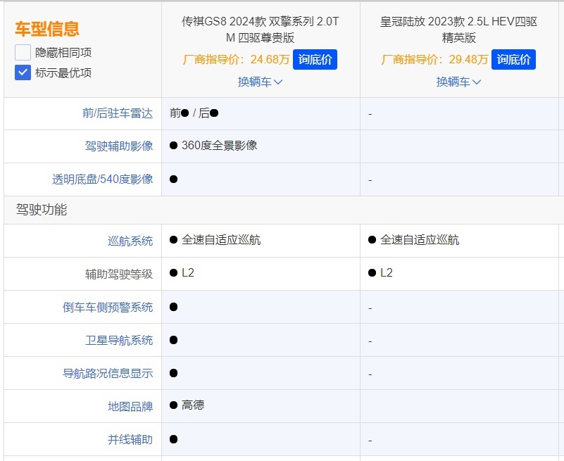Viewport: 564px width, 461px height.
Task: Select 厂商指导价: 29.48万 price text
Action: point(434,59)
